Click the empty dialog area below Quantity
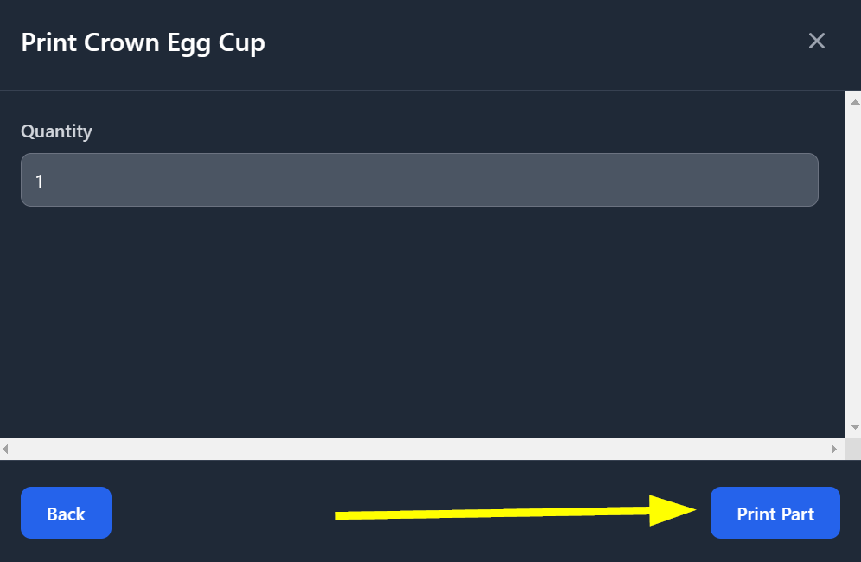 pyautogui.click(x=419, y=322)
